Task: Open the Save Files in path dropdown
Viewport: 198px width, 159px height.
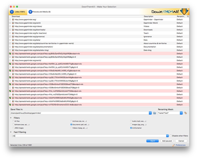Action: click(150, 113)
